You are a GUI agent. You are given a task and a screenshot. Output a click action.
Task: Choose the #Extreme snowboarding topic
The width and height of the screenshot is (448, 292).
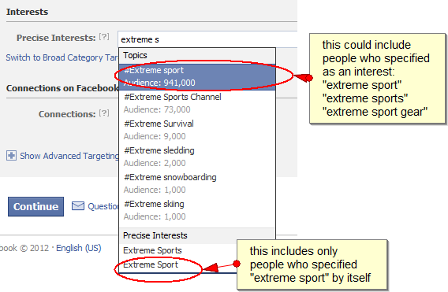tap(197, 183)
